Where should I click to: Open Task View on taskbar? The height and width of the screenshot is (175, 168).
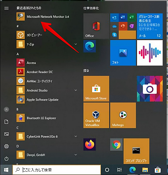click(120, 170)
